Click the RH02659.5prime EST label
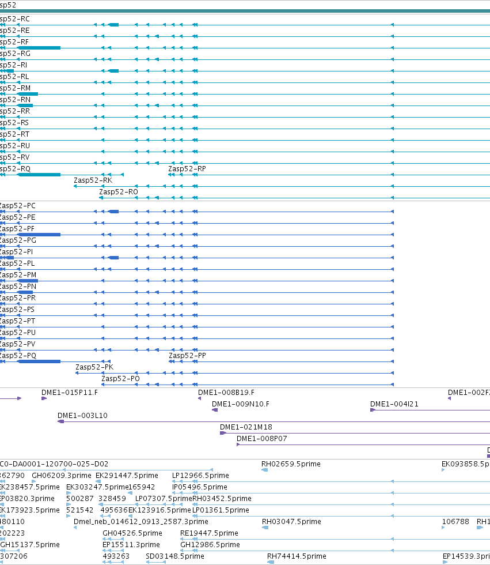490x565 pixels. (x=291, y=464)
